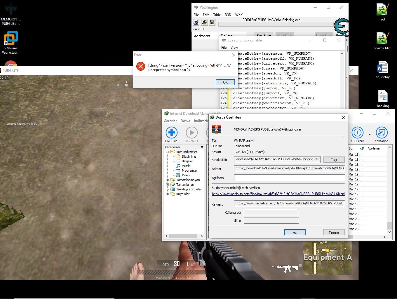Click the Devam Et play icon in IDM

pyautogui.click(x=191, y=133)
